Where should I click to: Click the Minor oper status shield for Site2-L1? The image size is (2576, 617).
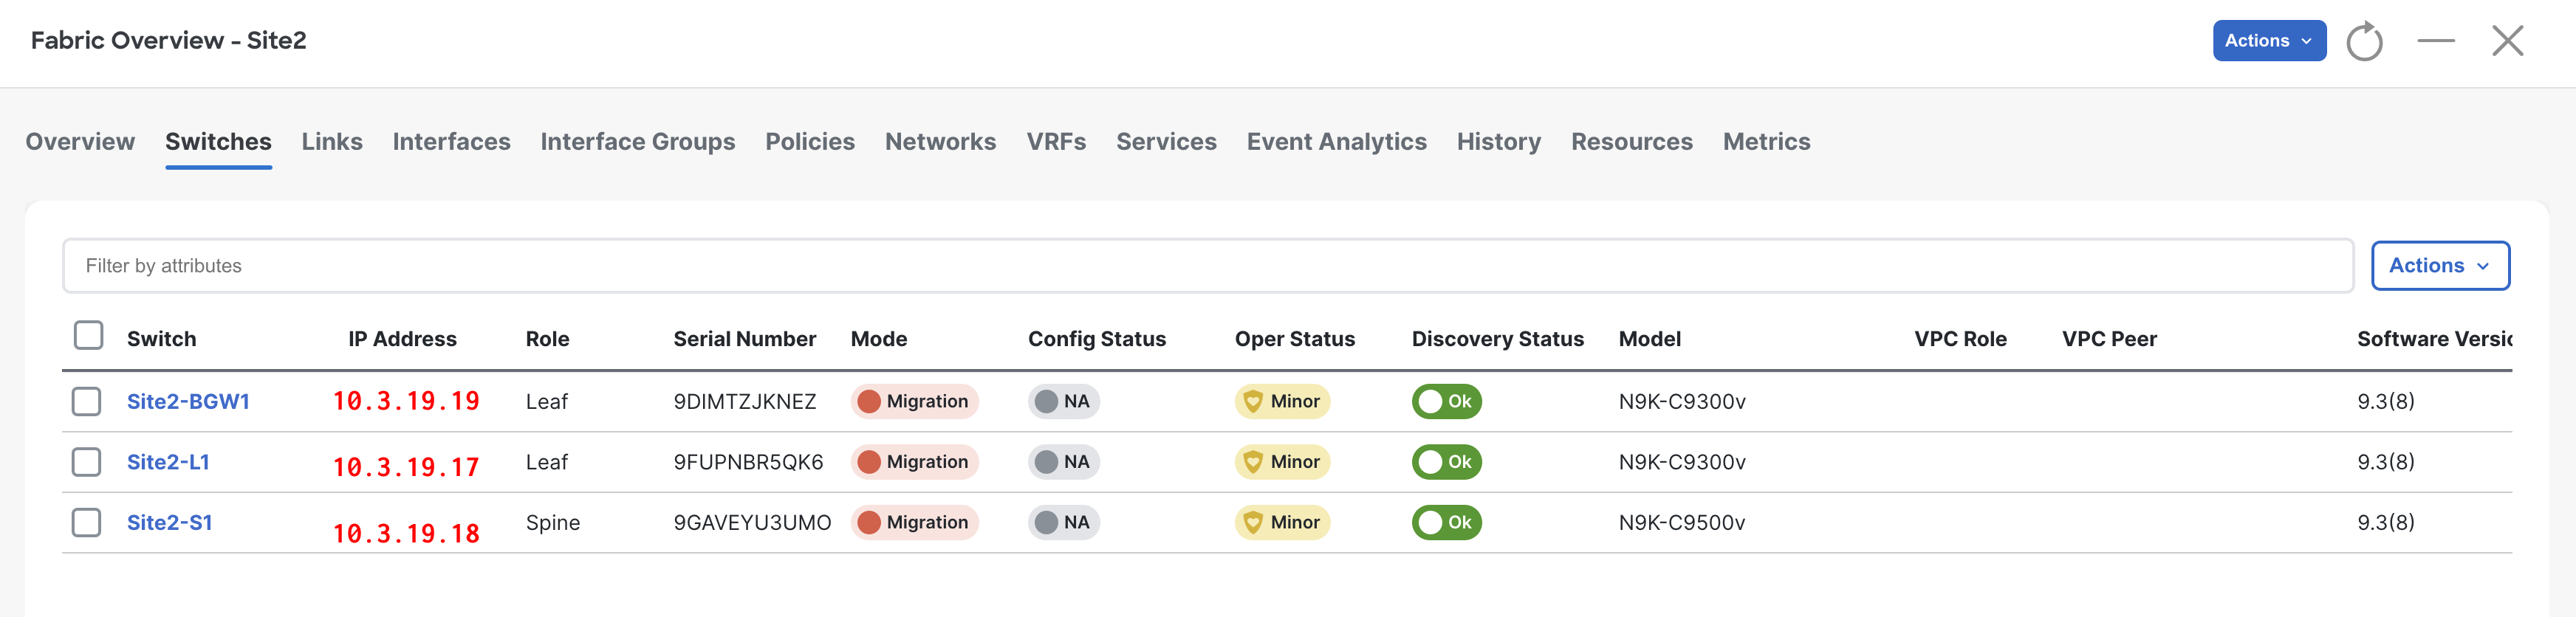pos(1282,462)
